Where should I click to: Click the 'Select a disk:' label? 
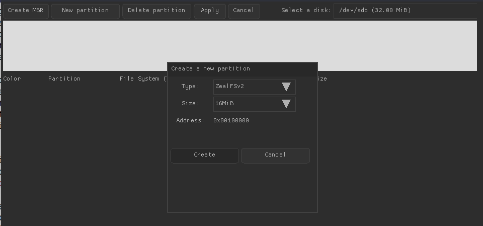tap(306, 11)
